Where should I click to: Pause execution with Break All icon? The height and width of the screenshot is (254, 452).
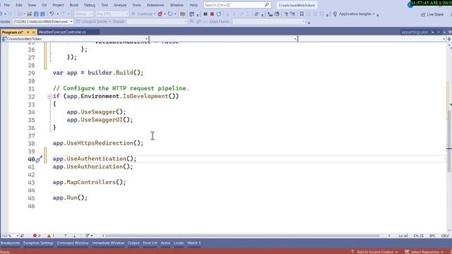(206, 14)
